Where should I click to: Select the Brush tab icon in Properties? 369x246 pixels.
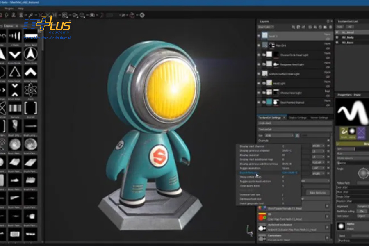(x=343, y=132)
